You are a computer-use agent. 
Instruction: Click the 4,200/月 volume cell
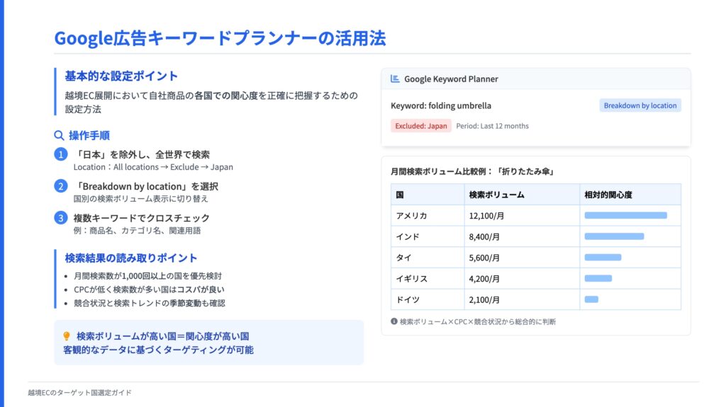pyautogui.click(x=522, y=278)
